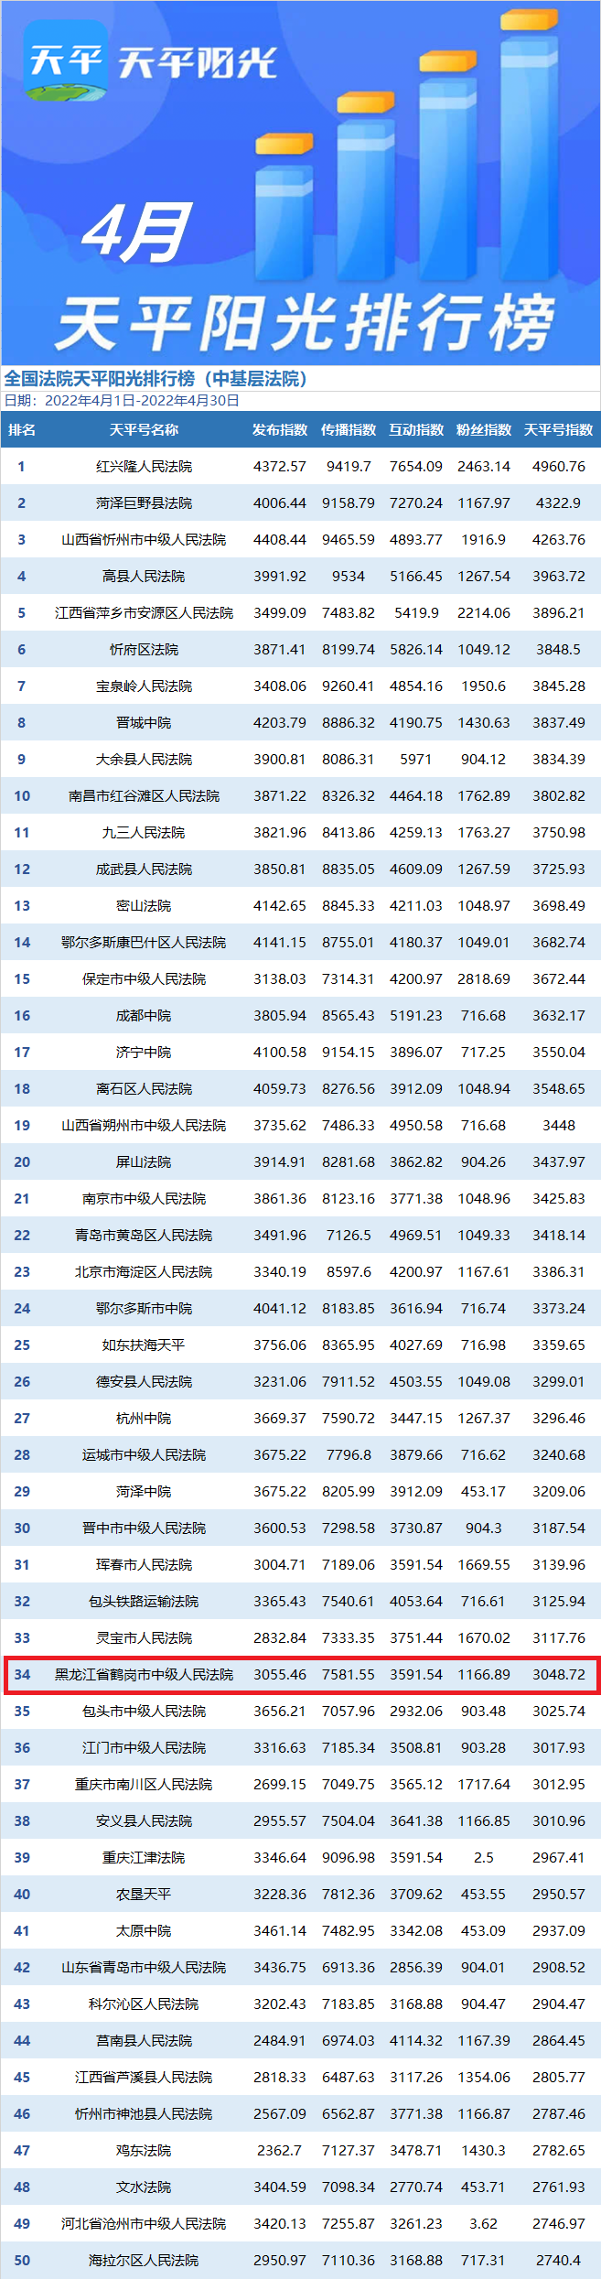Screen dimensions: 601x2279
Task: Click the 4月 heading in banner
Action: coord(139,232)
